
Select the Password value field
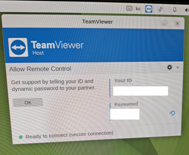tap(125, 114)
